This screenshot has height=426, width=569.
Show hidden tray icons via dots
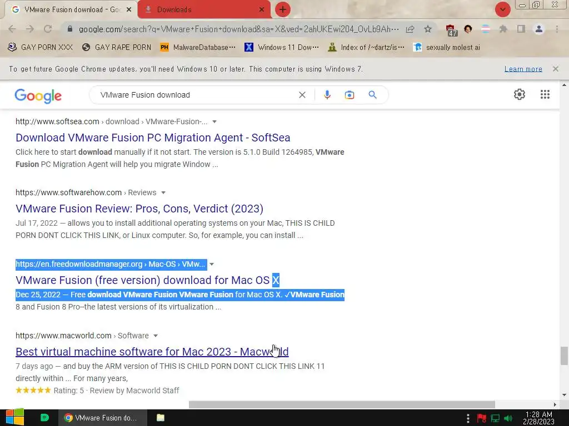click(468, 418)
